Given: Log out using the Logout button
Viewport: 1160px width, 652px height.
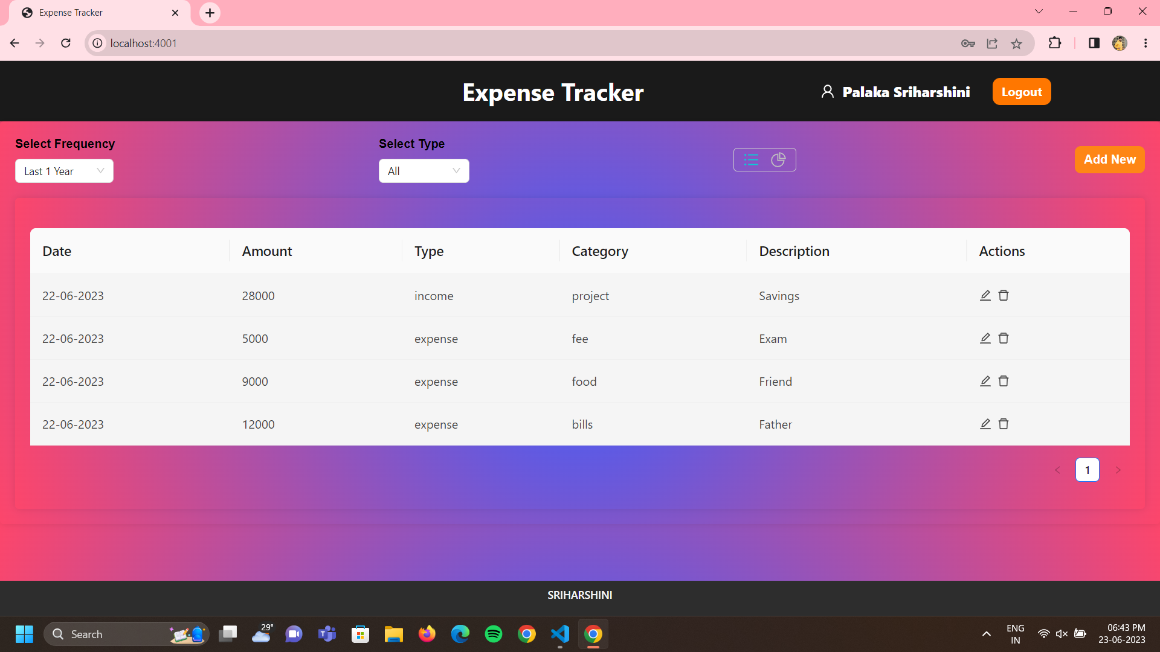Looking at the screenshot, I should [x=1022, y=92].
